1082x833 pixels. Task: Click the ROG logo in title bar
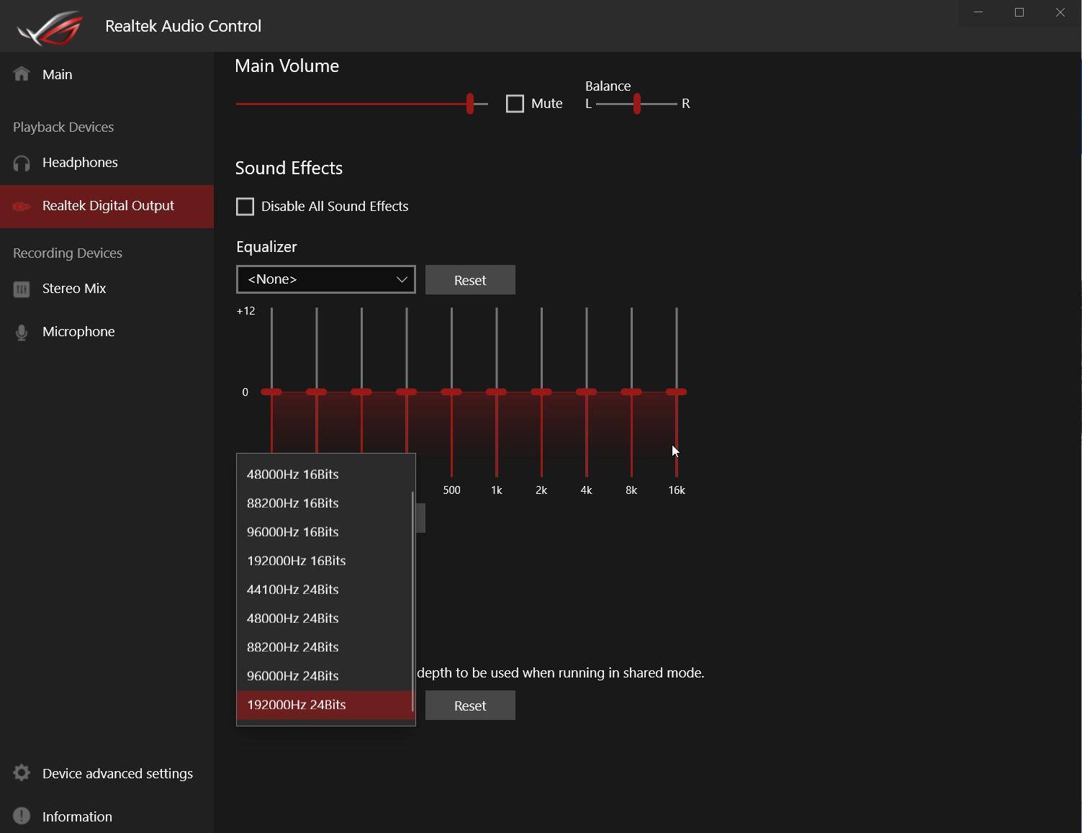tap(50, 27)
